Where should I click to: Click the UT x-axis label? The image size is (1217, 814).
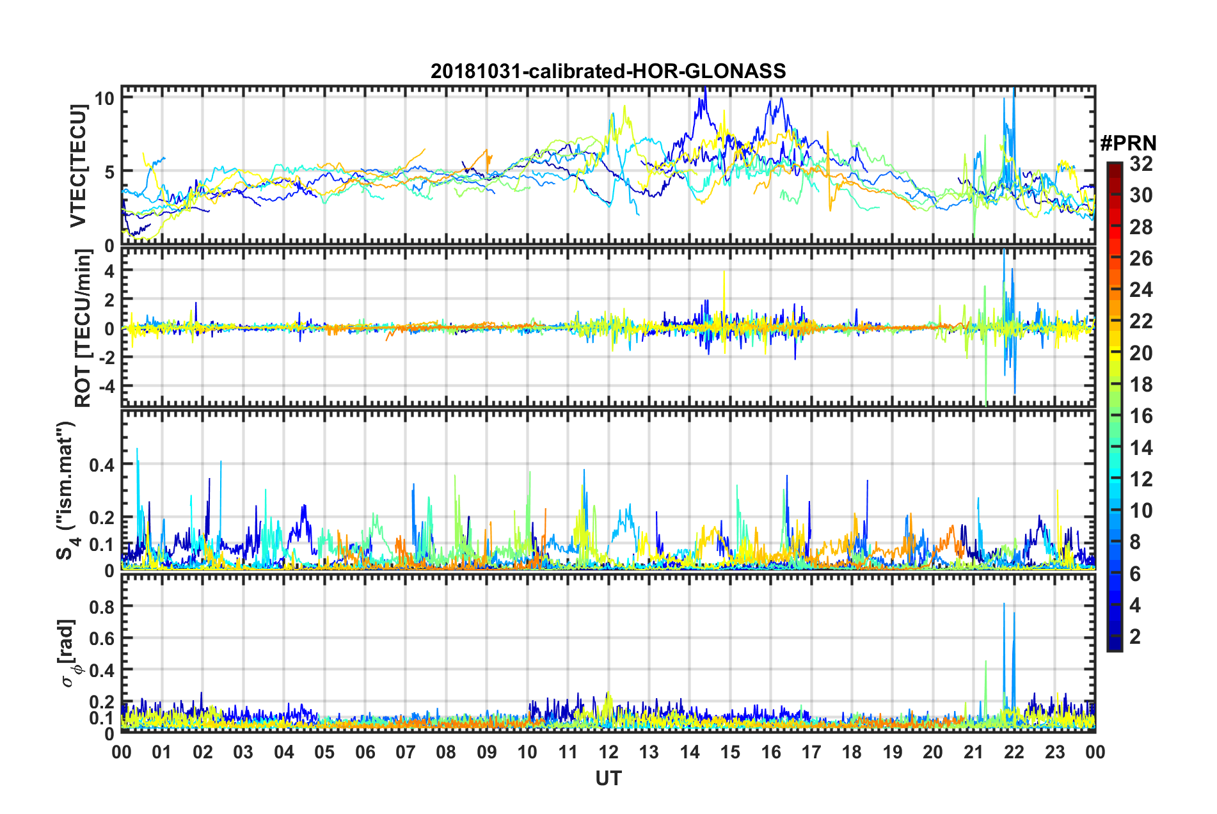608,778
